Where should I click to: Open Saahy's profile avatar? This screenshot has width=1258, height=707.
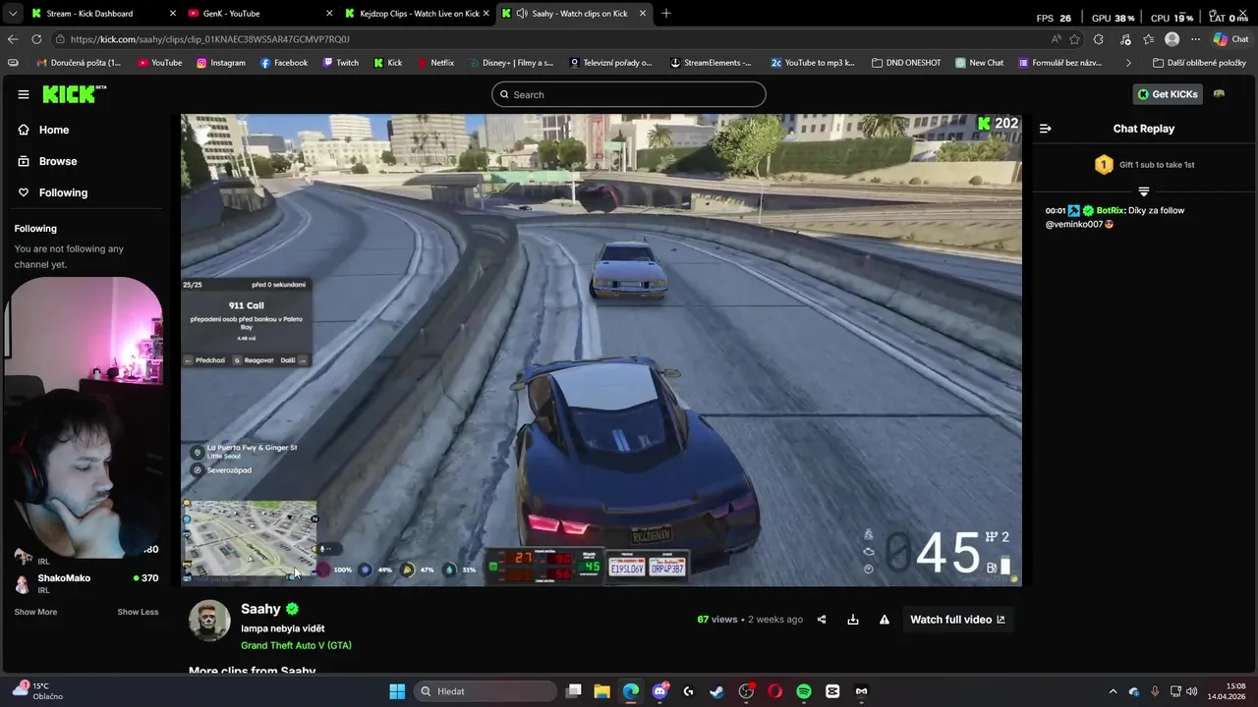[209, 621]
